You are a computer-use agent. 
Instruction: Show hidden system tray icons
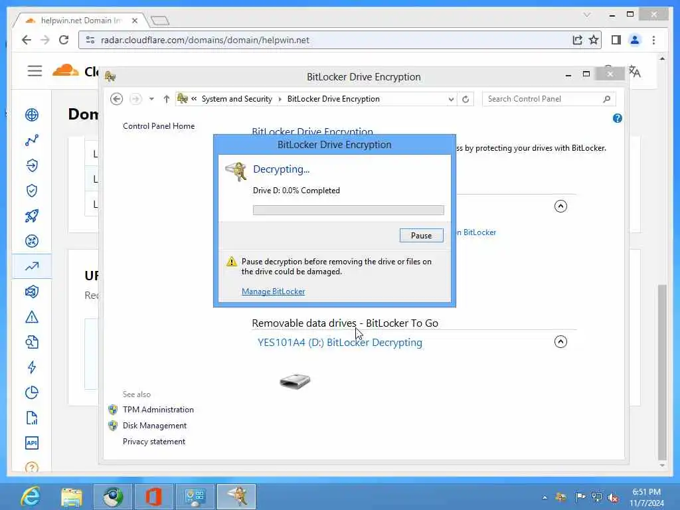(545, 497)
